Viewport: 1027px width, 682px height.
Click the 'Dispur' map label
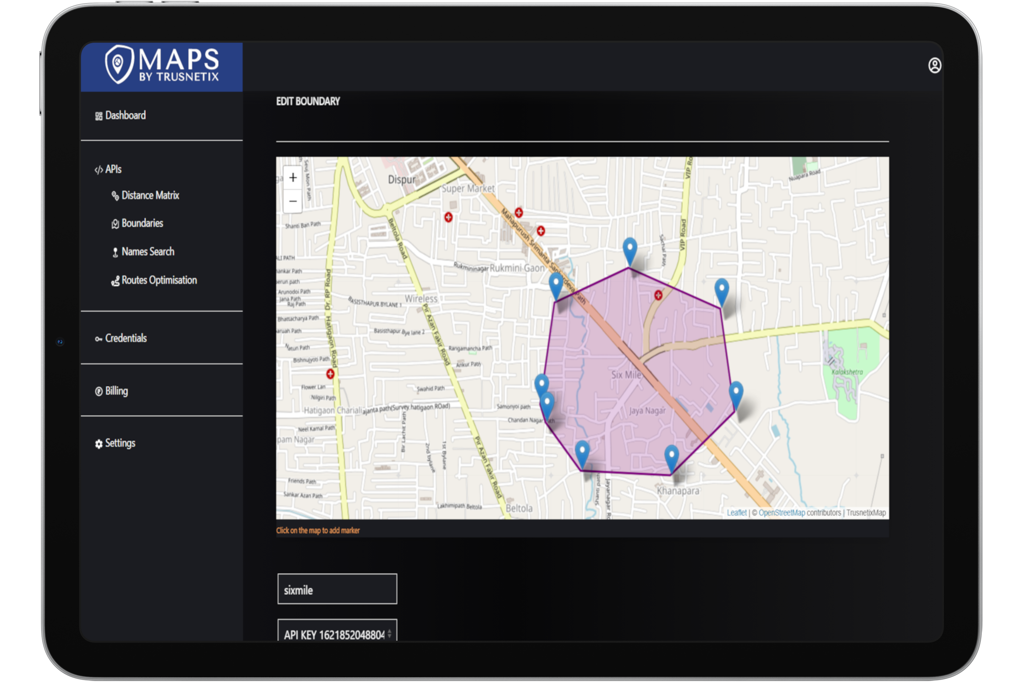pos(402,180)
